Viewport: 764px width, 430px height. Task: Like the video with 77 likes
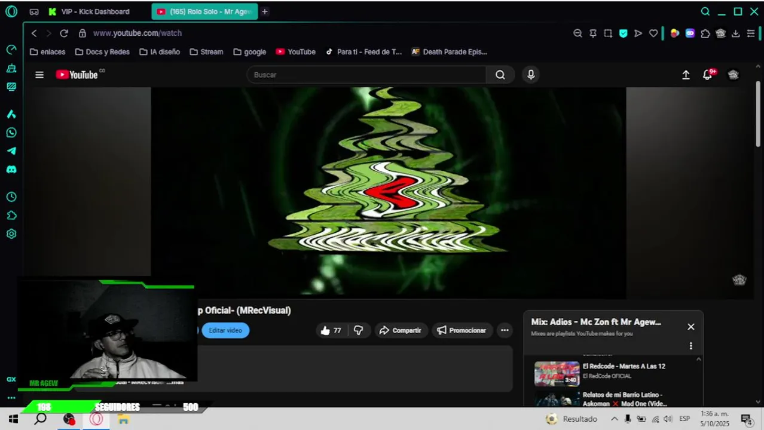tap(331, 330)
